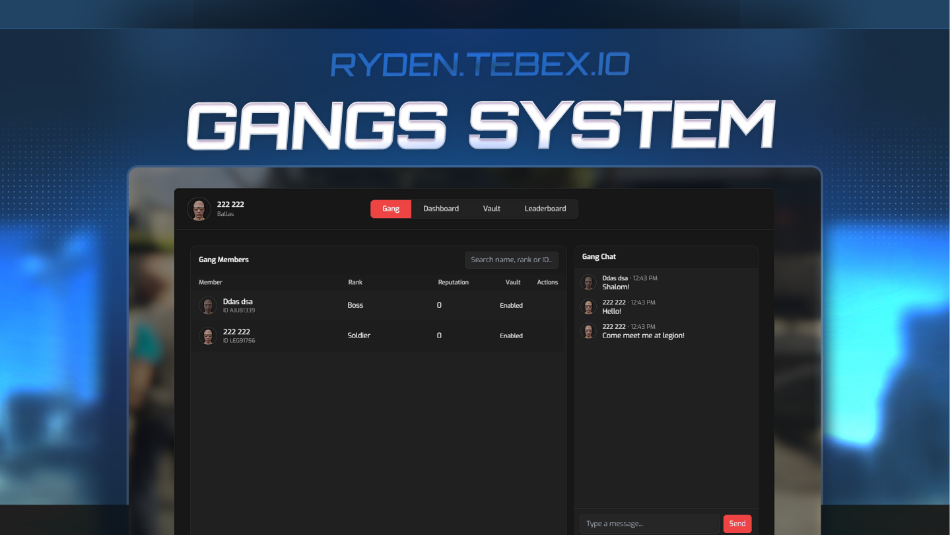Click 'Enabled' vault status for Ddas dsa

511,306
